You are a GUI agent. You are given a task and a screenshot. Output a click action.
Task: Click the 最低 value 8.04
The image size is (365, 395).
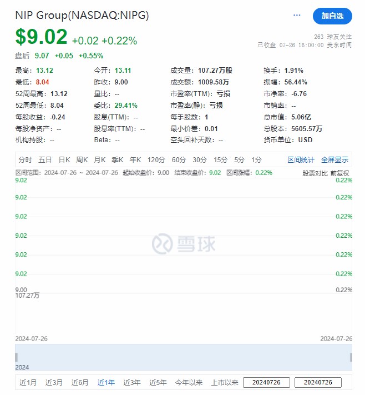pyautogui.click(x=43, y=82)
